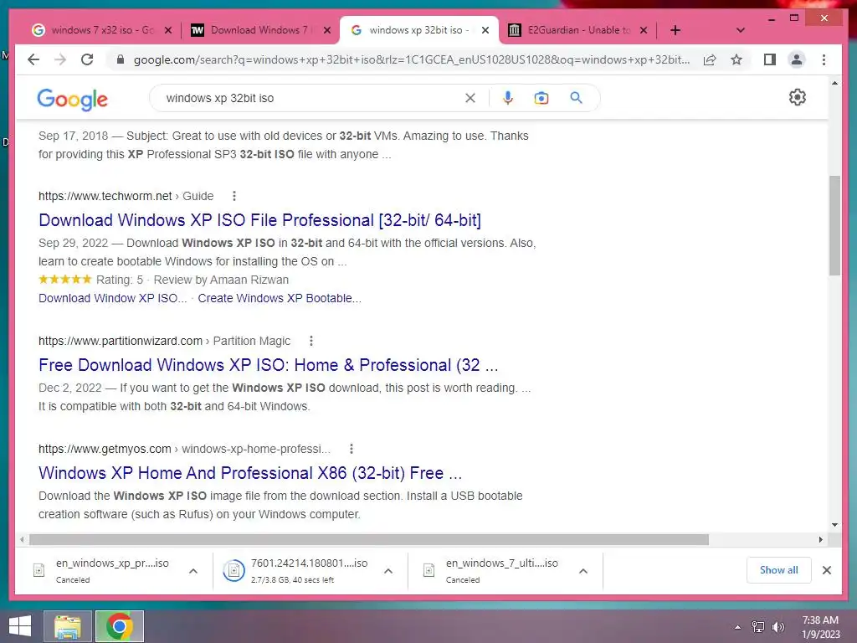View site information via the padlock icon
This screenshot has width=857, height=643.
click(x=121, y=59)
